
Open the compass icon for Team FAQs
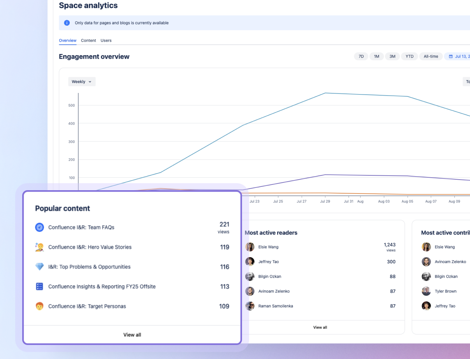[39, 227]
